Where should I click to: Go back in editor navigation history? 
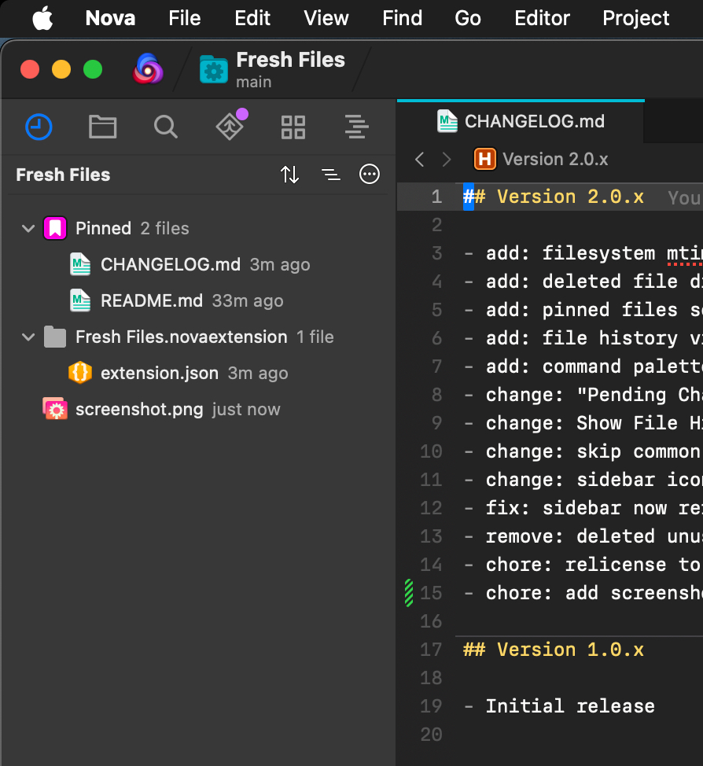(420, 160)
